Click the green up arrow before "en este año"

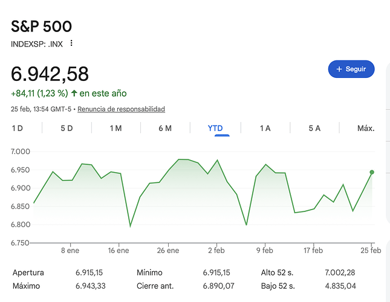click(x=74, y=94)
